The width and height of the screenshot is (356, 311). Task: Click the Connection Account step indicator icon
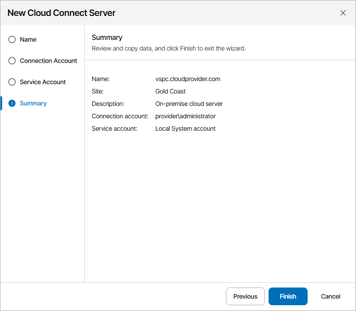12,61
